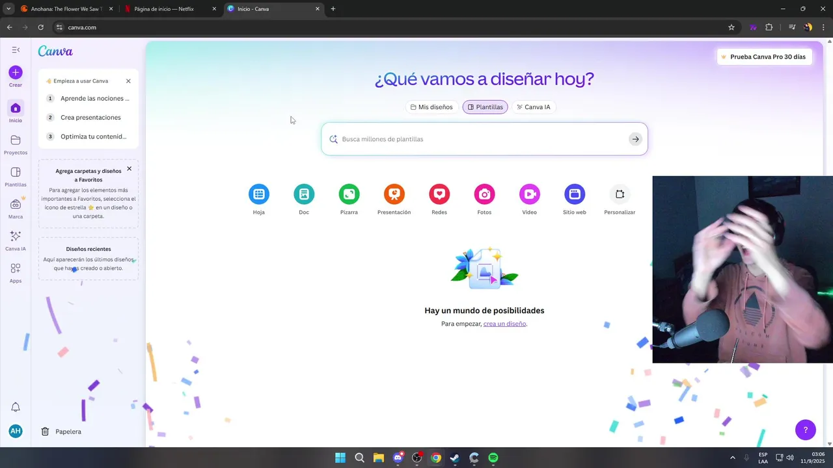
Task: Go back in browser history
Action: (x=9, y=27)
